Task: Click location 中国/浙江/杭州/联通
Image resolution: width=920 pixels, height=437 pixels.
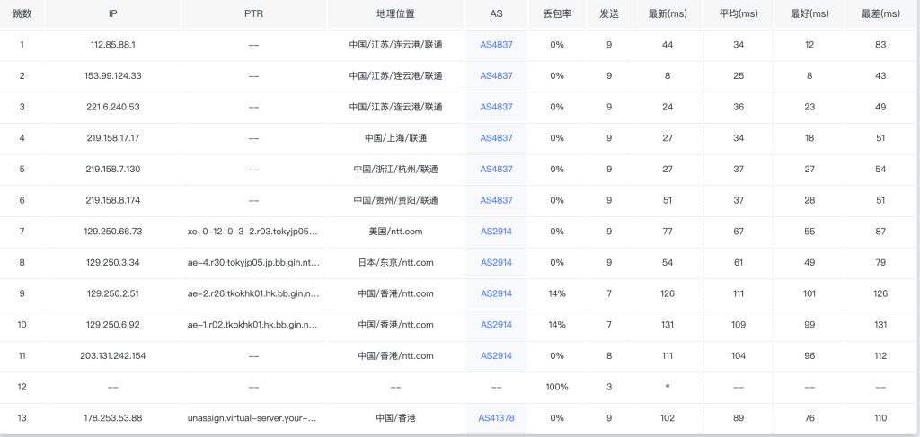Action: 395,169
